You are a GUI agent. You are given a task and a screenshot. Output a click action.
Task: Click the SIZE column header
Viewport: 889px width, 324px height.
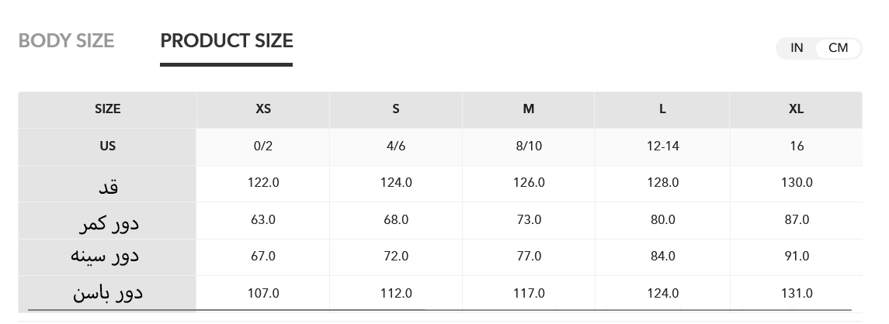pos(107,109)
